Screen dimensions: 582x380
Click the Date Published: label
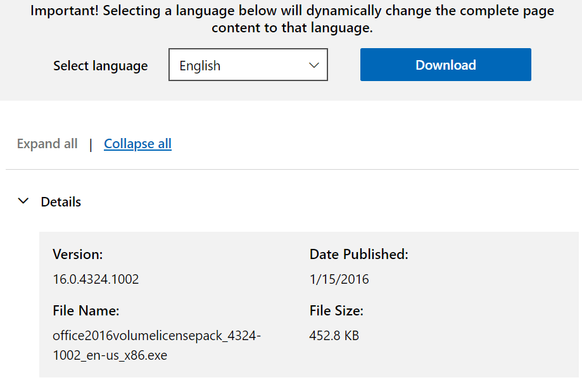tap(358, 255)
